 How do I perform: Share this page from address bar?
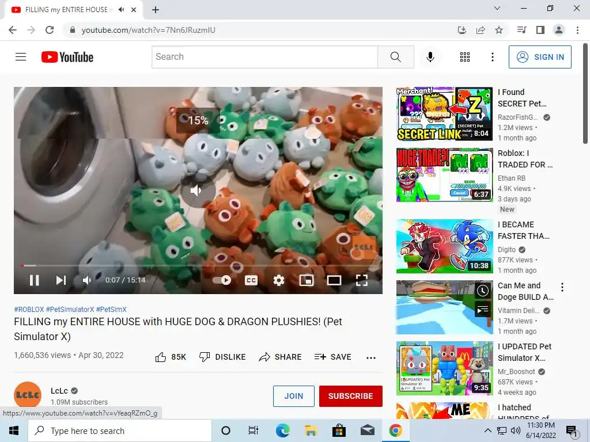(481, 30)
